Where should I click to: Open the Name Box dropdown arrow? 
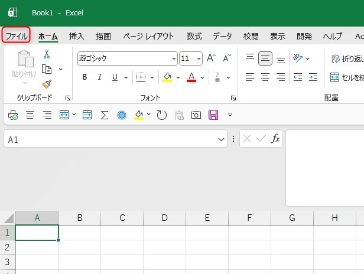(x=221, y=139)
